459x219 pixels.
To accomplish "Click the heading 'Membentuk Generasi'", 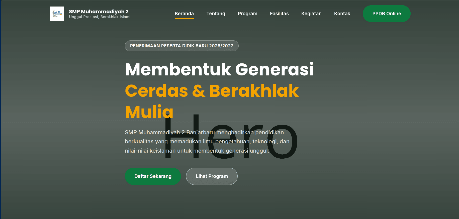I will tap(219, 69).
